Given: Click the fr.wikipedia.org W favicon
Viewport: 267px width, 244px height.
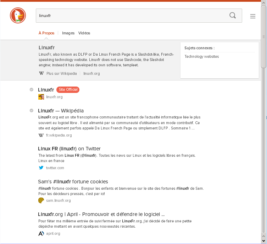Looking at the screenshot, I should 41,135.
